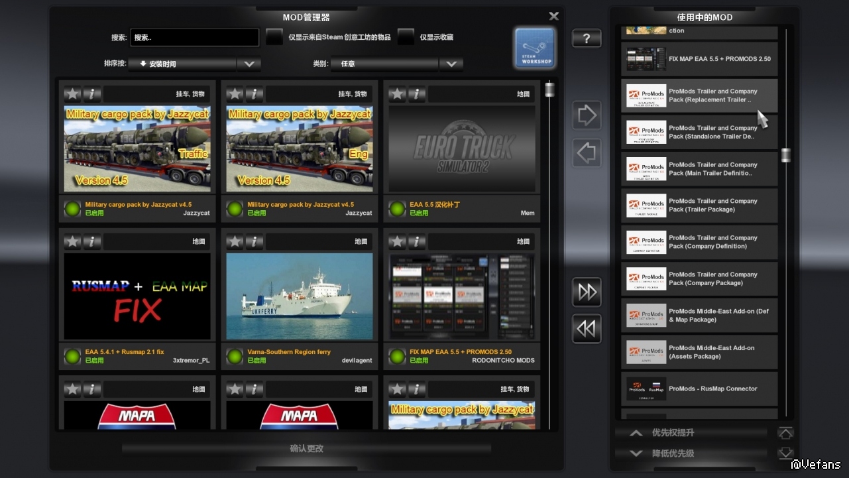Select the Military cargo pack 'Eng' thumbnail

pos(300,149)
